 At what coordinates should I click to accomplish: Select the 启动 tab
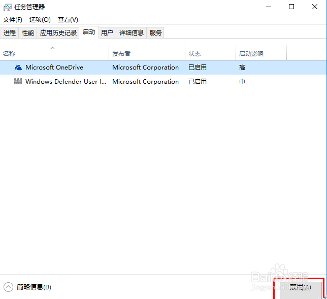tap(89, 32)
